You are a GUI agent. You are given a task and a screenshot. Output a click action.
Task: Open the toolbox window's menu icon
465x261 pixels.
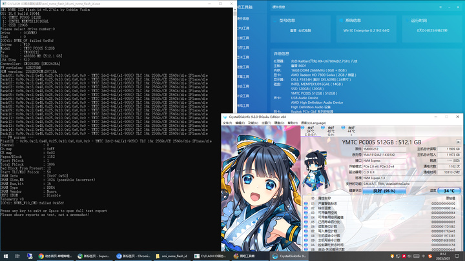[x=440, y=7]
